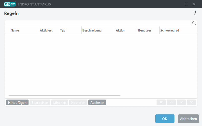Viewport: 202px width, 126px height.
Task: Move rule down one position
Action: (181, 102)
